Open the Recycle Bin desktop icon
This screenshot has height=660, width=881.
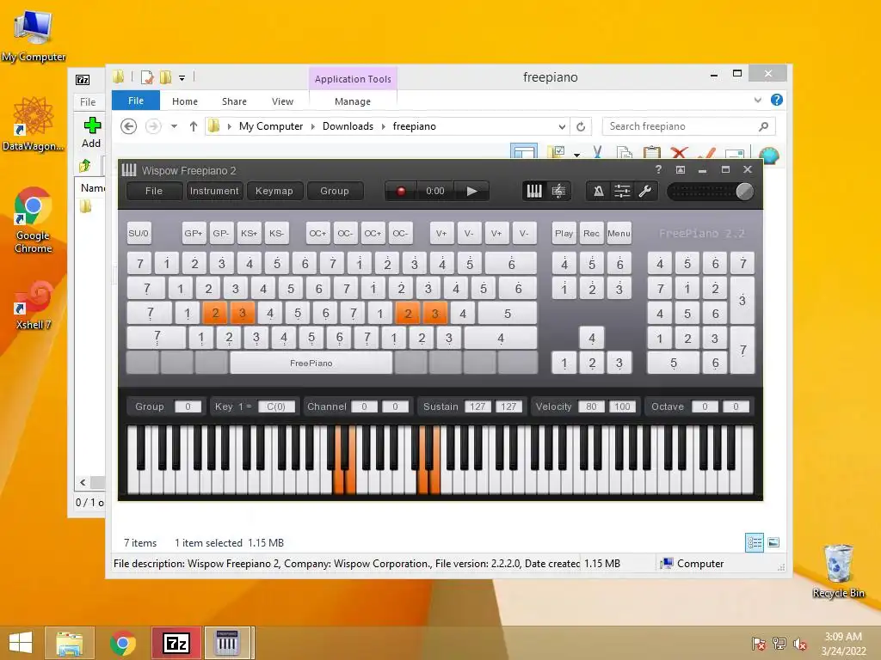click(838, 571)
